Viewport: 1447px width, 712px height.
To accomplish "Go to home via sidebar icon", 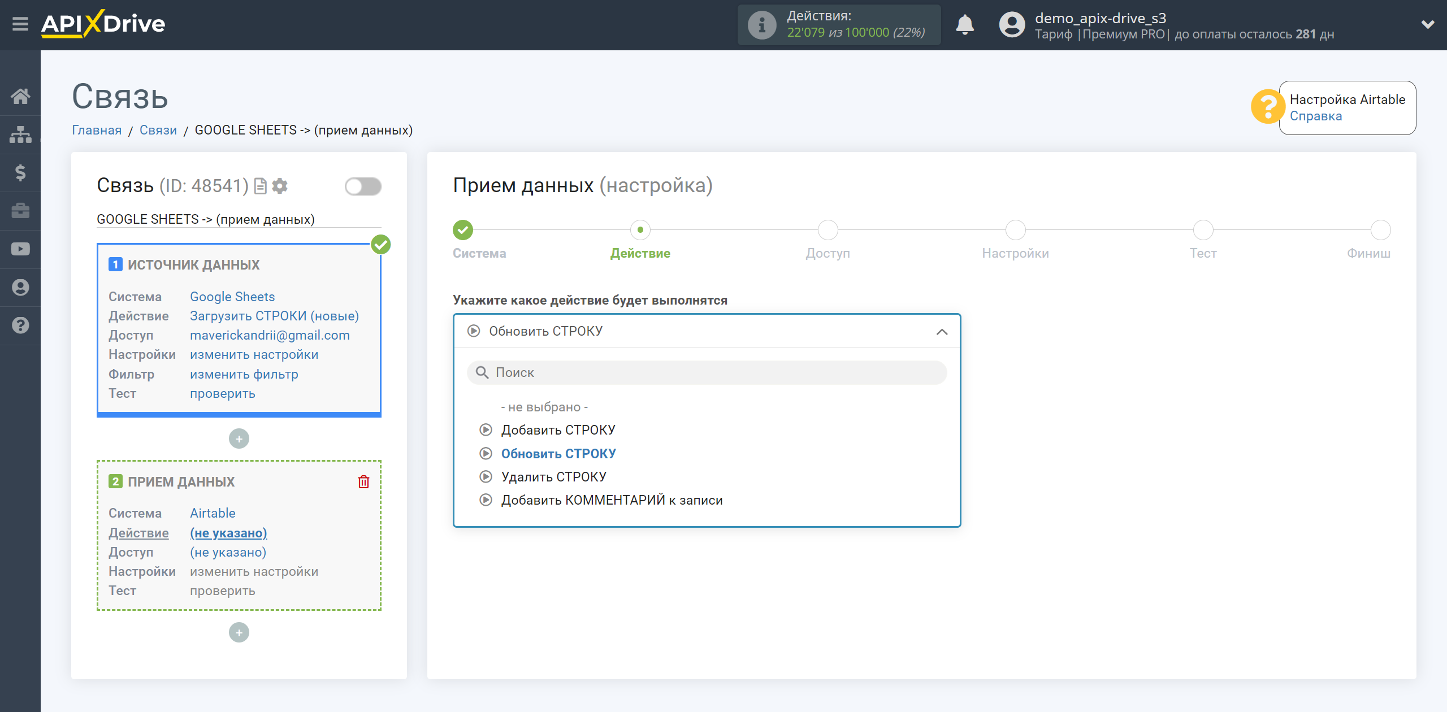I will (20, 96).
